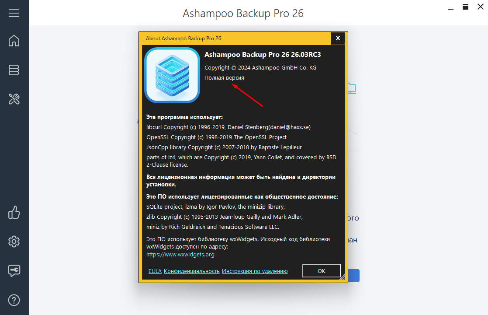
Task: Go to Home via house icon
Action: [14, 41]
